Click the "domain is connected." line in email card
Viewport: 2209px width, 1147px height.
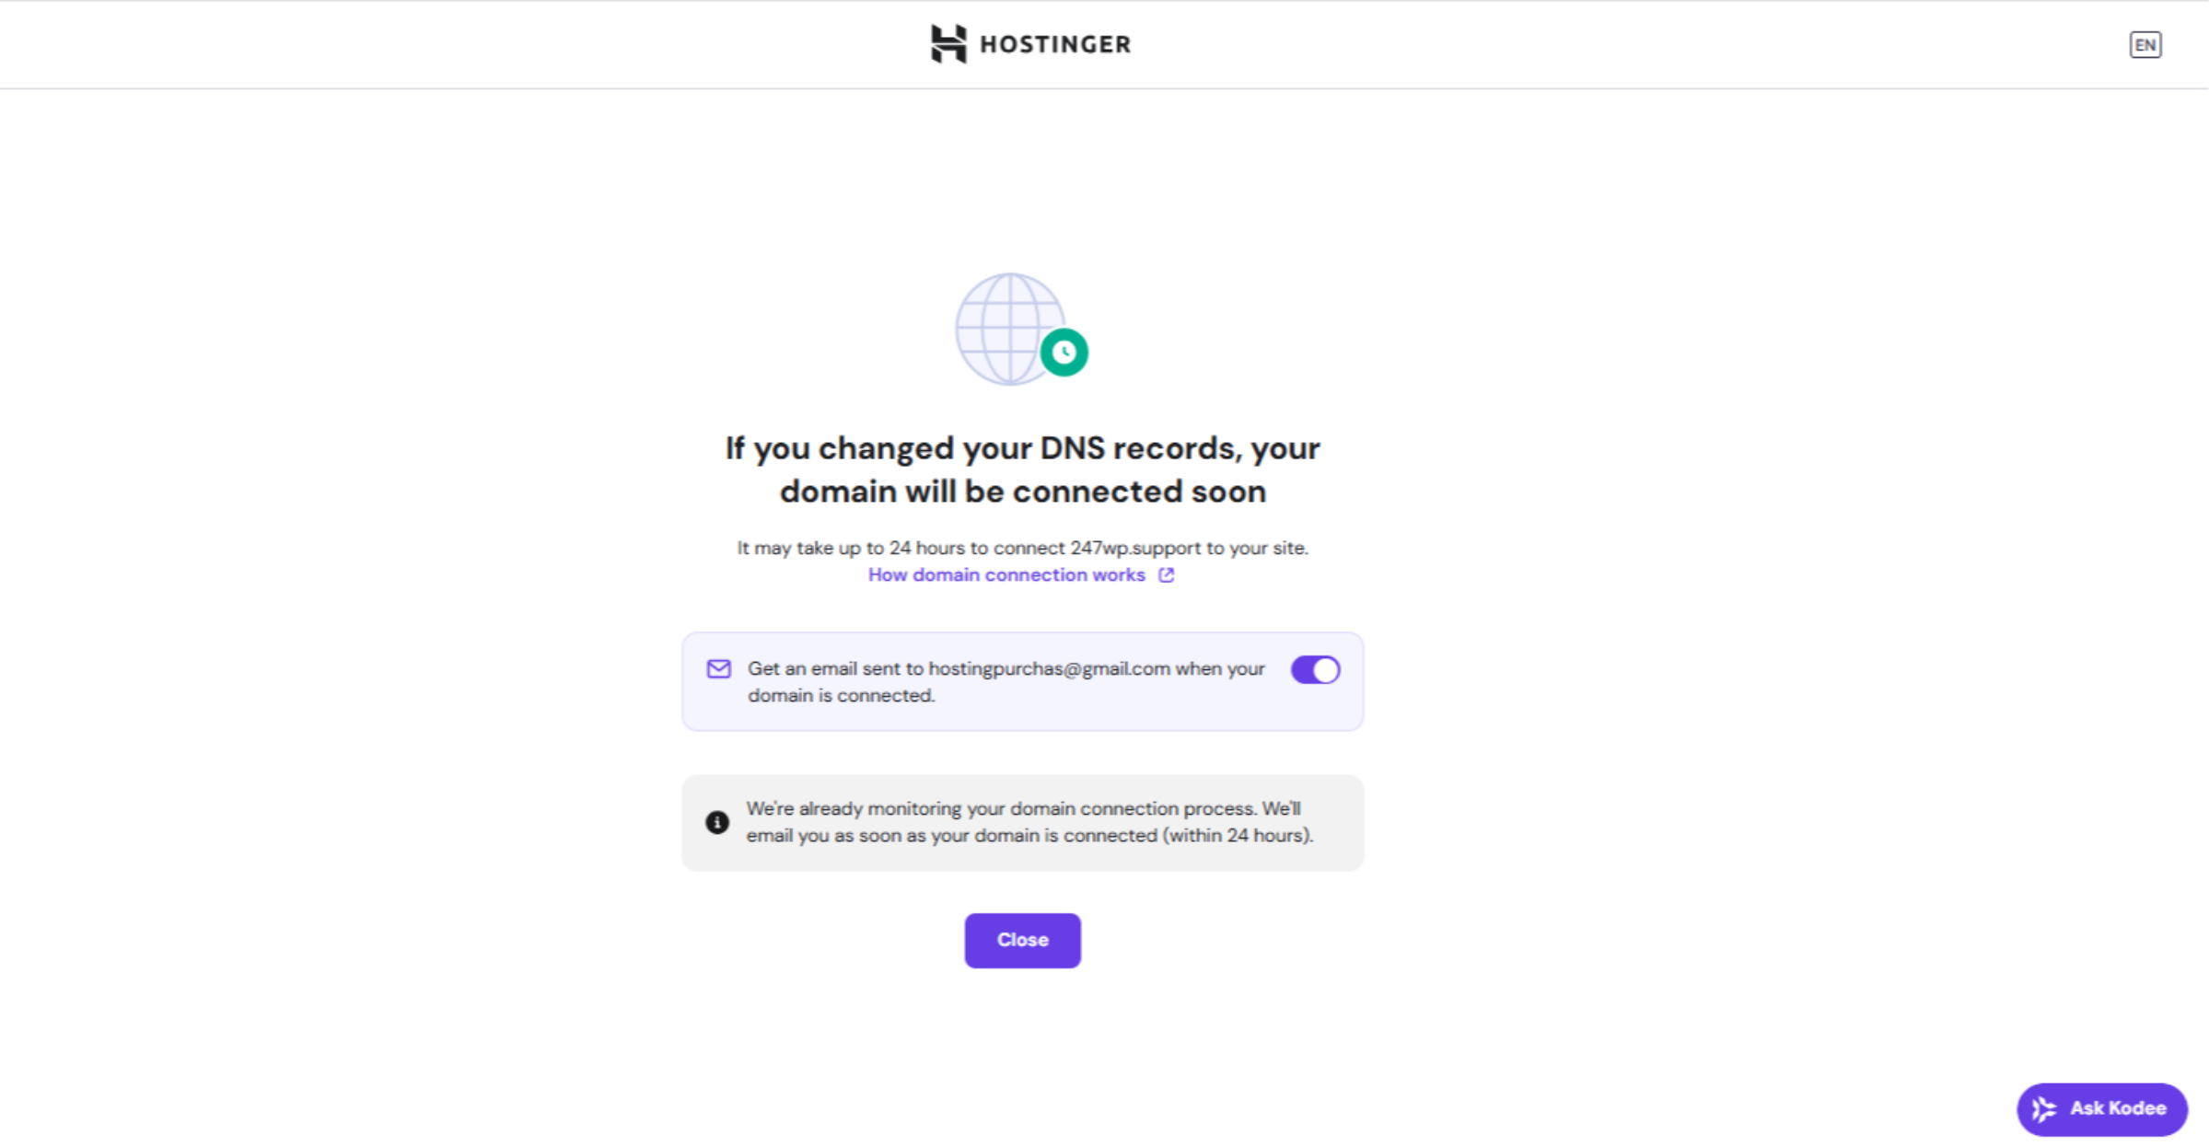[841, 696]
